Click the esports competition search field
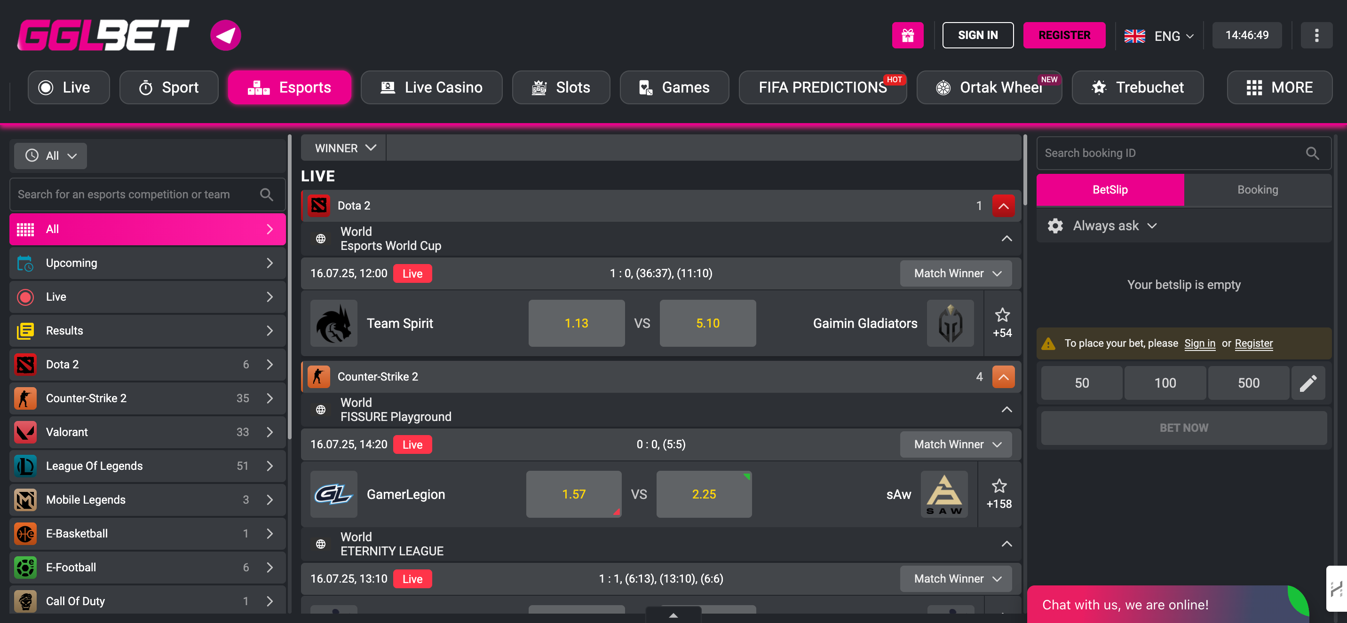Screen dimensions: 1347x623 click(x=148, y=194)
